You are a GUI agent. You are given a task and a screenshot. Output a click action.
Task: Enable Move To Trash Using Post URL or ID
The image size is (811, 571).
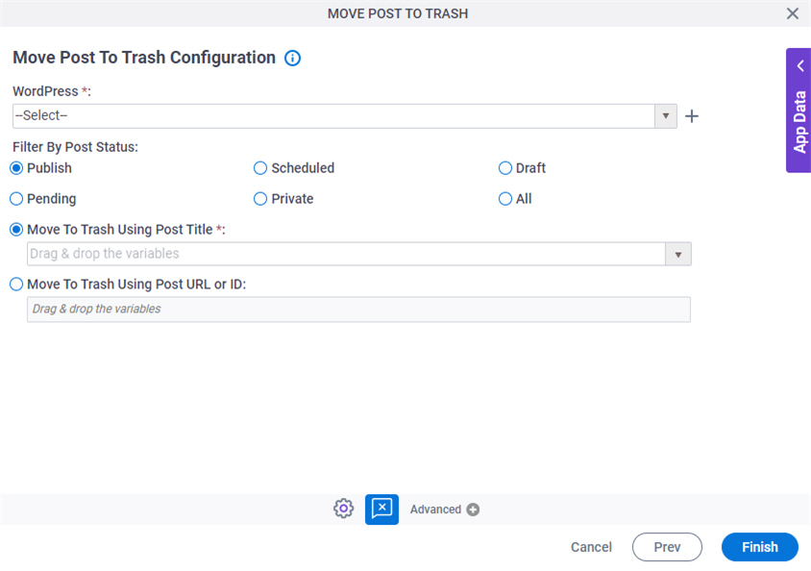coord(15,283)
